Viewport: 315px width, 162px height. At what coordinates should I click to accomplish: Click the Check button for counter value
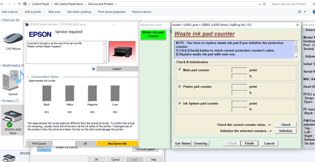(x=286, y=125)
